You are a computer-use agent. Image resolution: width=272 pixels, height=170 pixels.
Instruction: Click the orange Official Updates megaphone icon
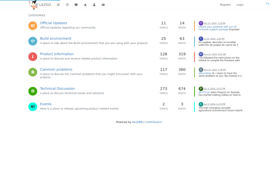coord(33,25)
